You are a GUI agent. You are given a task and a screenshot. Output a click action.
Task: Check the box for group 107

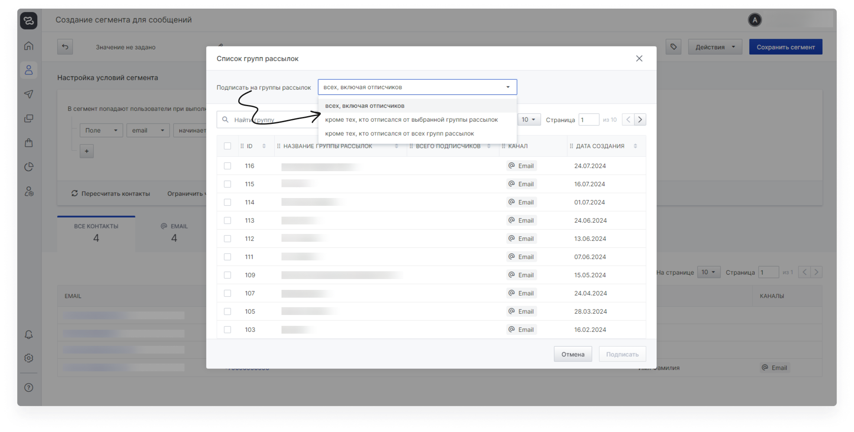coord(227,293)
